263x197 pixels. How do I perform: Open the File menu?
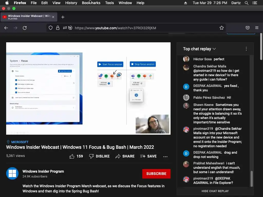click(x=34, y=3)
